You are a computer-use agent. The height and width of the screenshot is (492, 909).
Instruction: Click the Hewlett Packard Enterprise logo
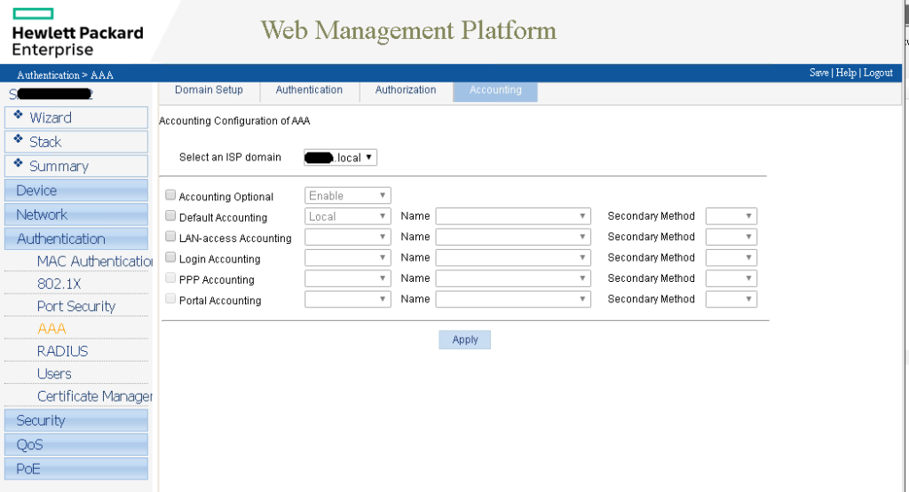[x=76, y=34]
